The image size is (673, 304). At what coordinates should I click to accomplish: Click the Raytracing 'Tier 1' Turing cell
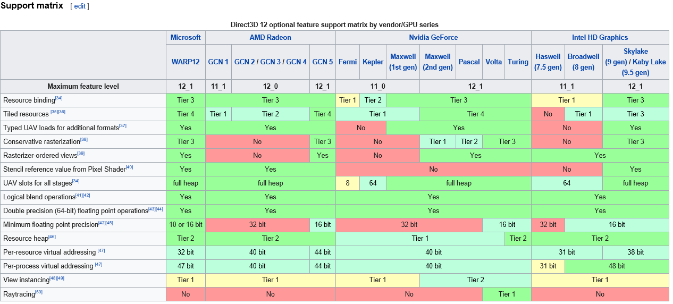tap(507, 294)
